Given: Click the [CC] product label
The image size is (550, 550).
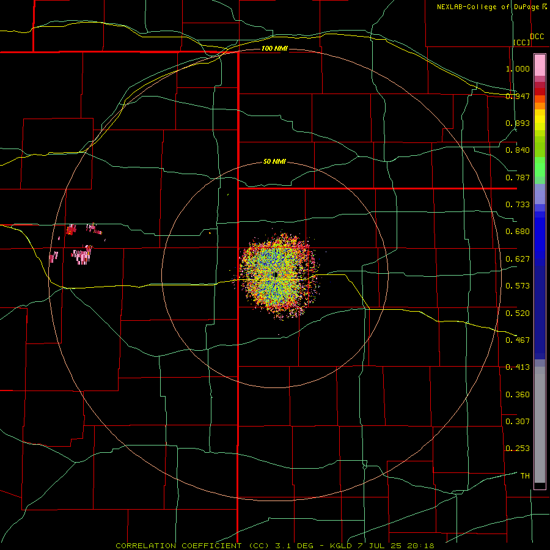Looking at the screenshot, I should [522, 42].
